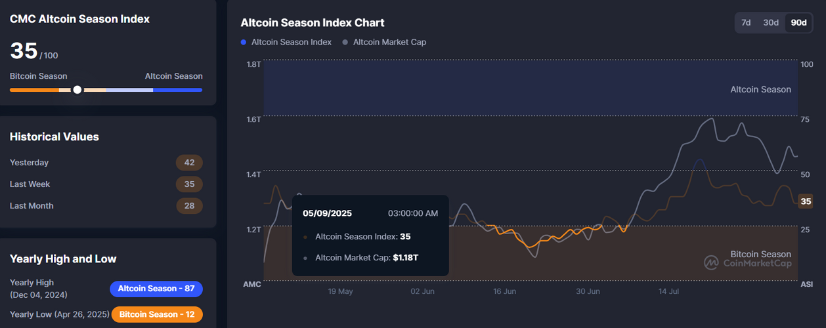Click the 30 Jun date on the x-axis
Viewport: 826px width, 328px height.
[588, 291]
